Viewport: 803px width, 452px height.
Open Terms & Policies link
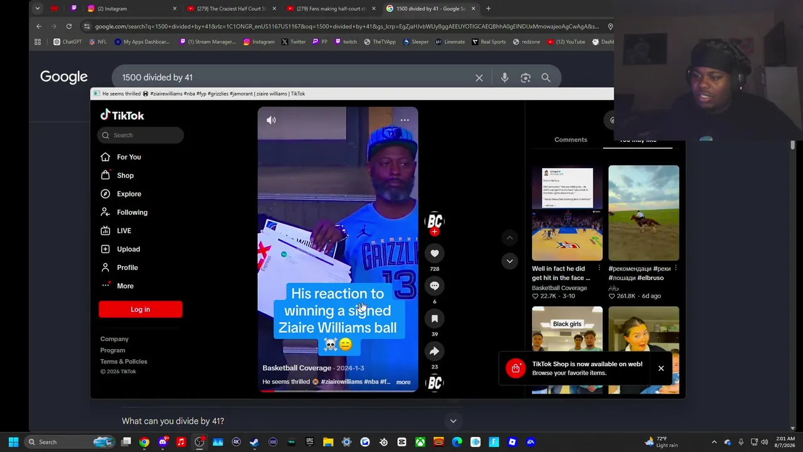(x=124, y=362)
